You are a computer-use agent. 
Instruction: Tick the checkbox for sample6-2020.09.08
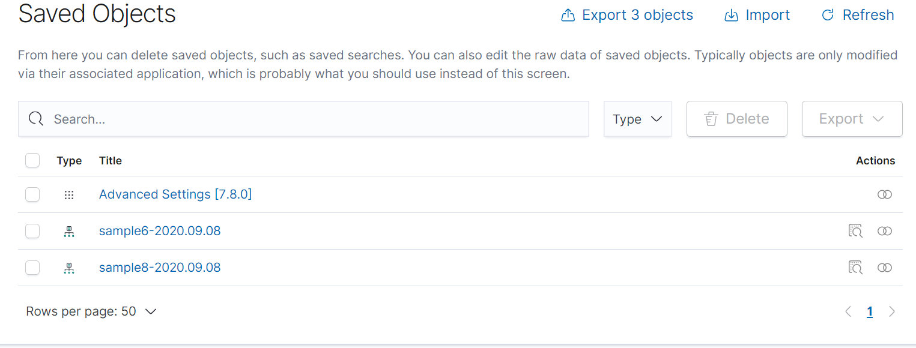(32, 231)
